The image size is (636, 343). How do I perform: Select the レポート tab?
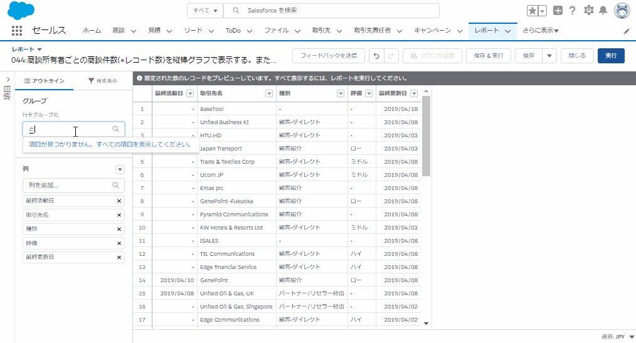point(487,31)
